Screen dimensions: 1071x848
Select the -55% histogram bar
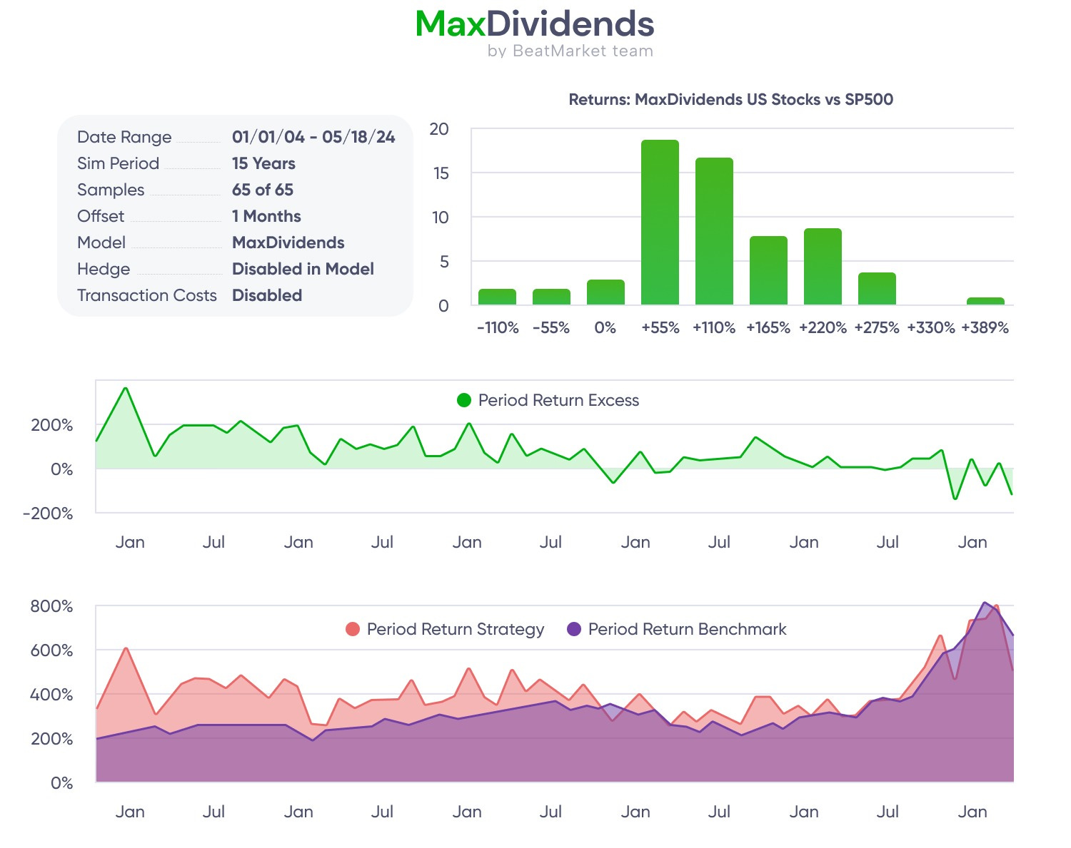551,297
